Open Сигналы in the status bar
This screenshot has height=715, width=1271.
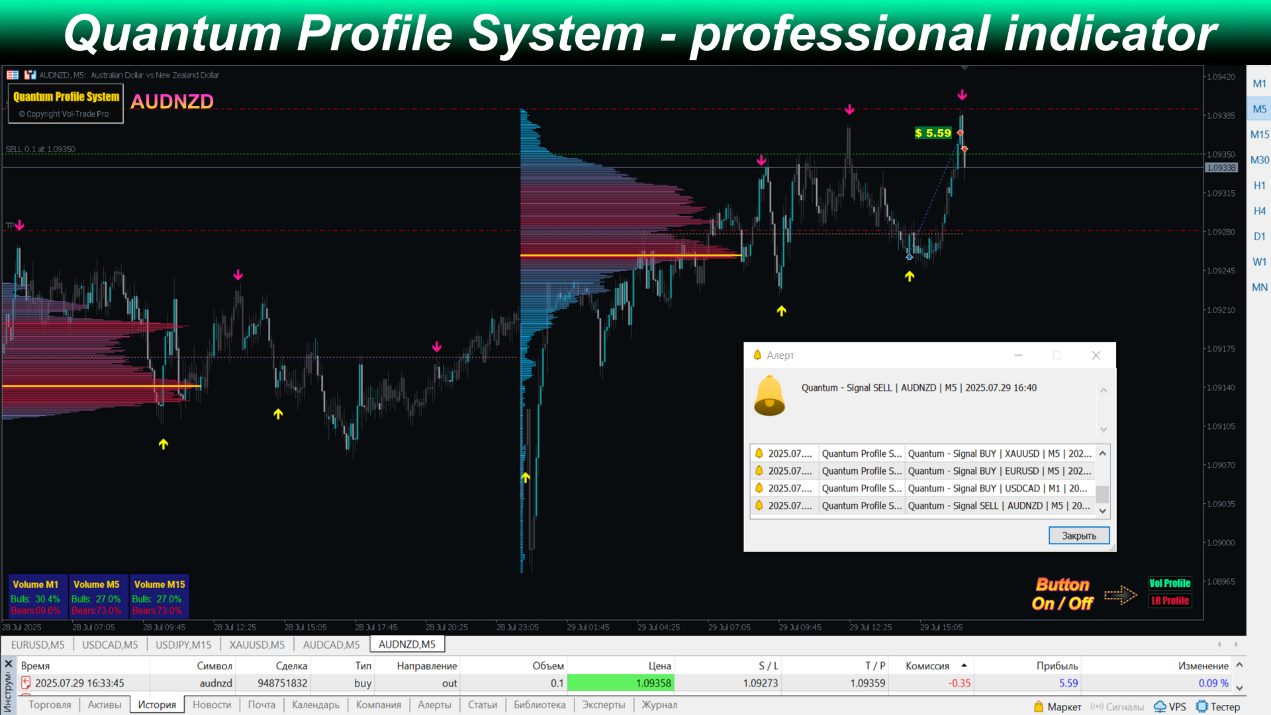pos(1117,707)
